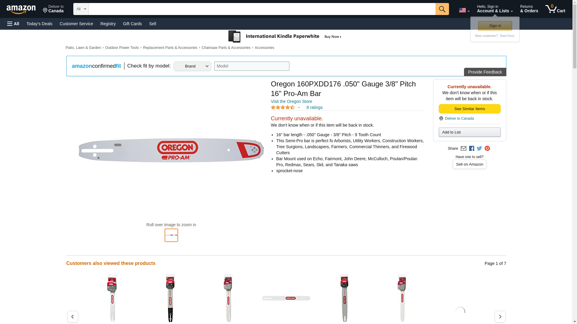Screen dimensions: 577x324
Task: Expand the search category All dropdown
Action: click(81, 9)
